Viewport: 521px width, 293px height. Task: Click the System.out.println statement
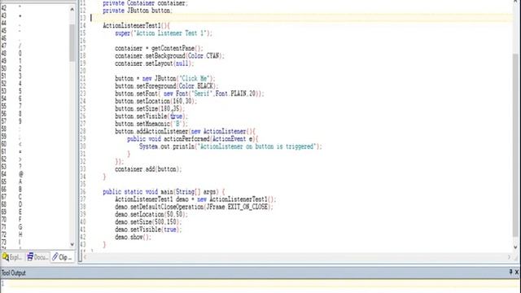pyautogui.click(x=230, y=146)
